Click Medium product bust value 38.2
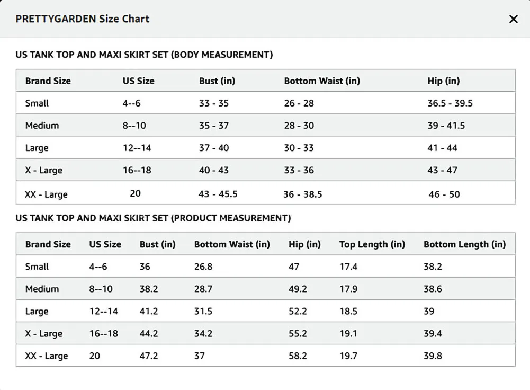 [x=149, y=289]
